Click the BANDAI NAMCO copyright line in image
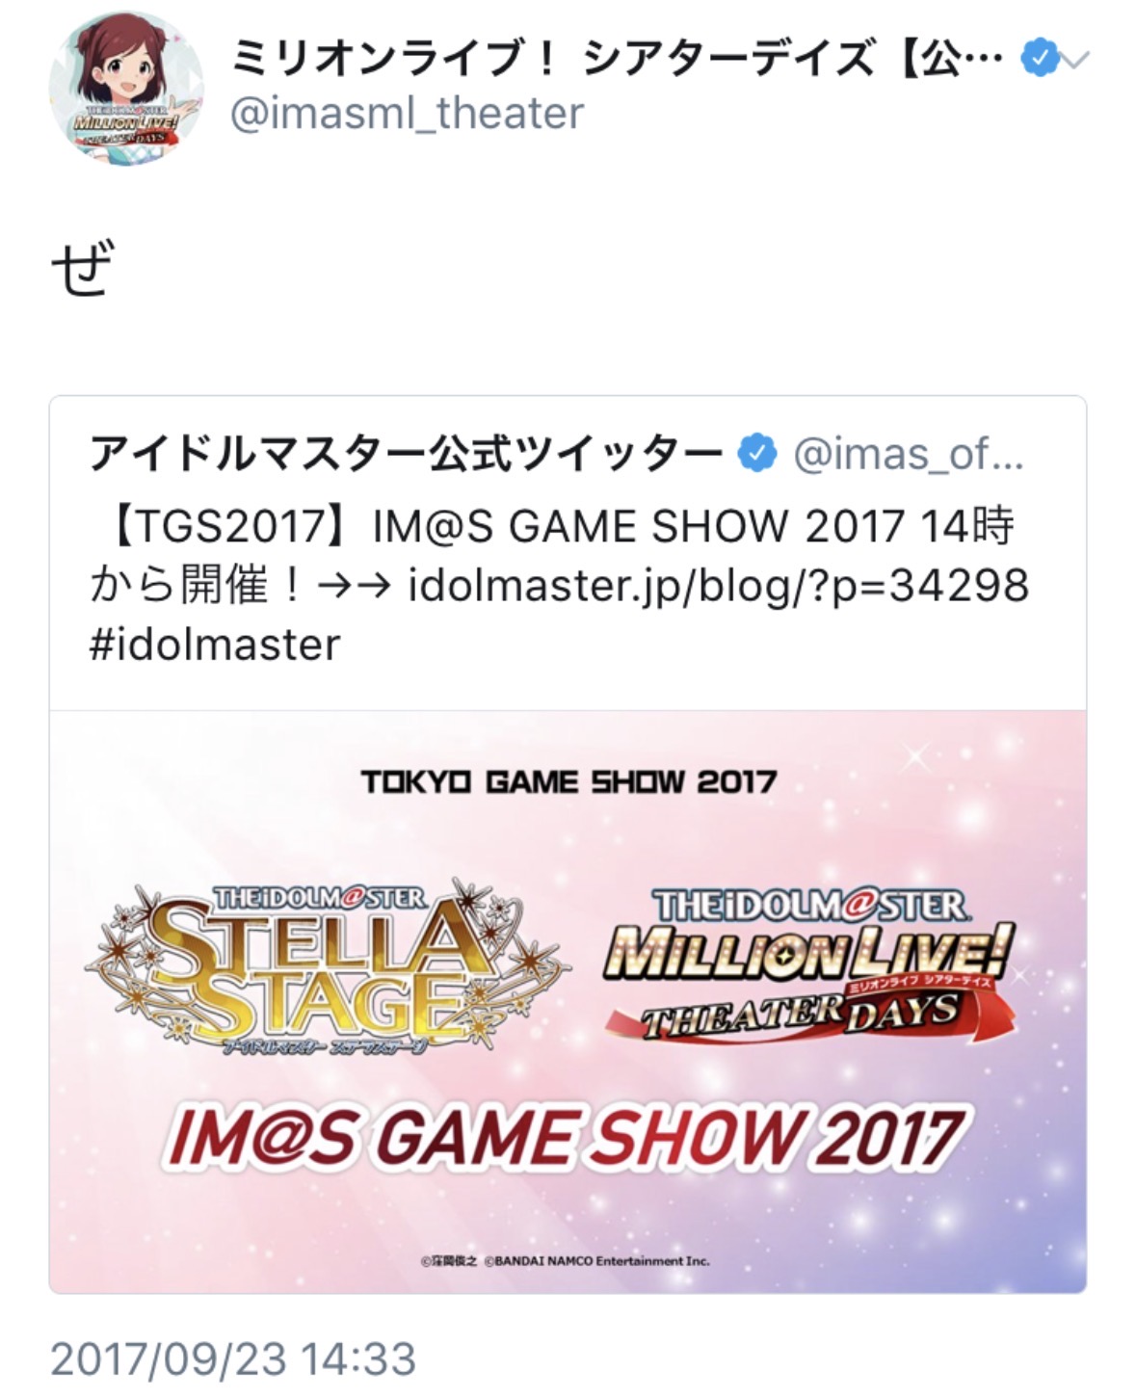Viewport: 1136px width, 1398px height. pyautogui.click(x=566, y=1260)
